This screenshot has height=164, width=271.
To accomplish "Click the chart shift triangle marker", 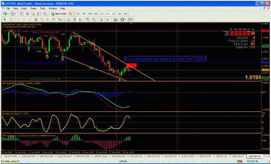I will point(131,23).
